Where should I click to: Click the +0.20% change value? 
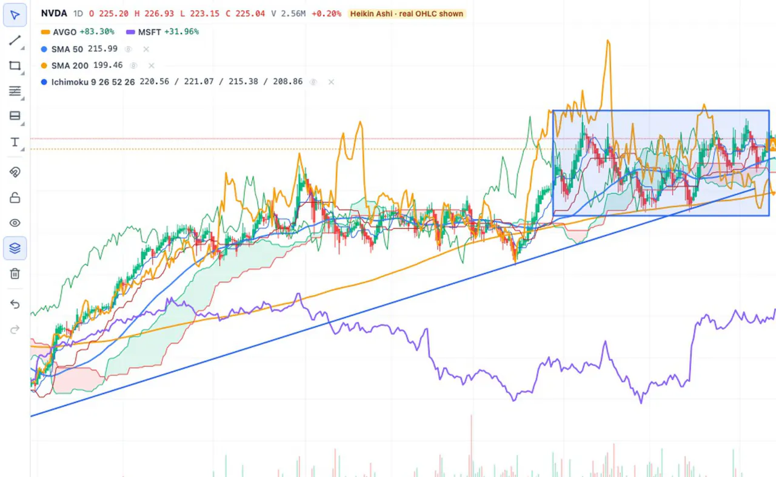pyautogui.click(x=326, y=13)
